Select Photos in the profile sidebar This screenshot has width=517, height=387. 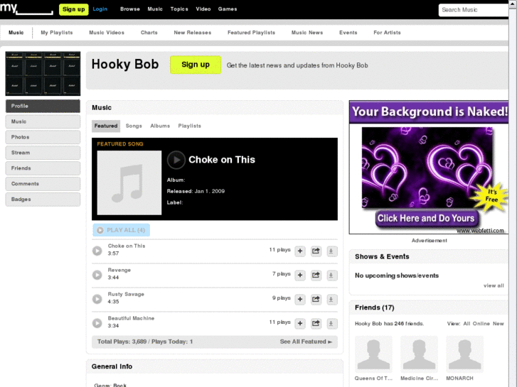coord(43,137)
